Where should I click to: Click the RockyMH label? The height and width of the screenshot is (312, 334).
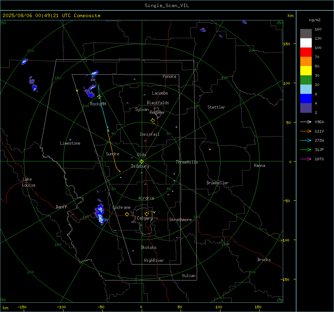98,104
